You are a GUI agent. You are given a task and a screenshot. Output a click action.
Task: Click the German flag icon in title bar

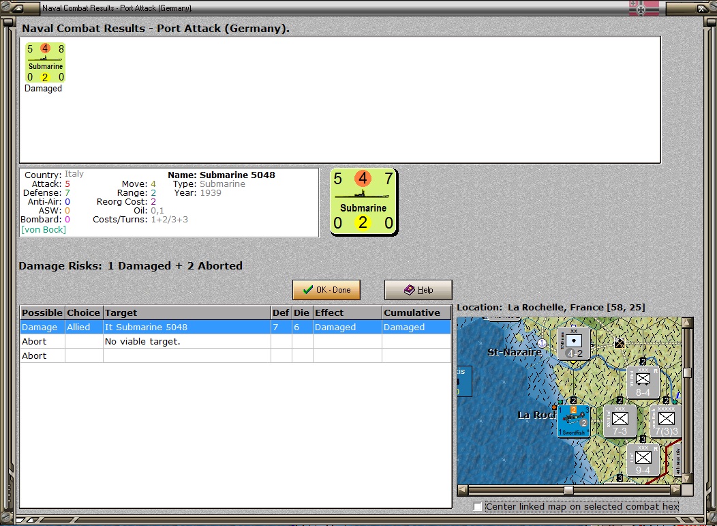click(644, 8)
